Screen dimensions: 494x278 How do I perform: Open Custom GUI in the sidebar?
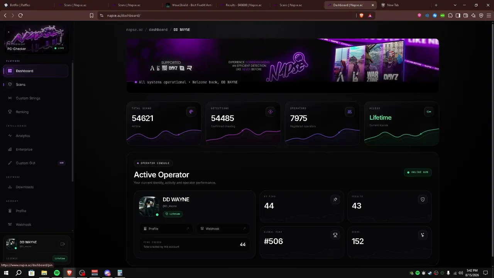coord(36,163)
